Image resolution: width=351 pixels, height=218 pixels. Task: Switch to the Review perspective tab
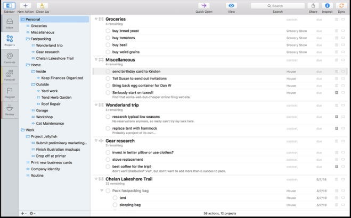click(10, 110)
